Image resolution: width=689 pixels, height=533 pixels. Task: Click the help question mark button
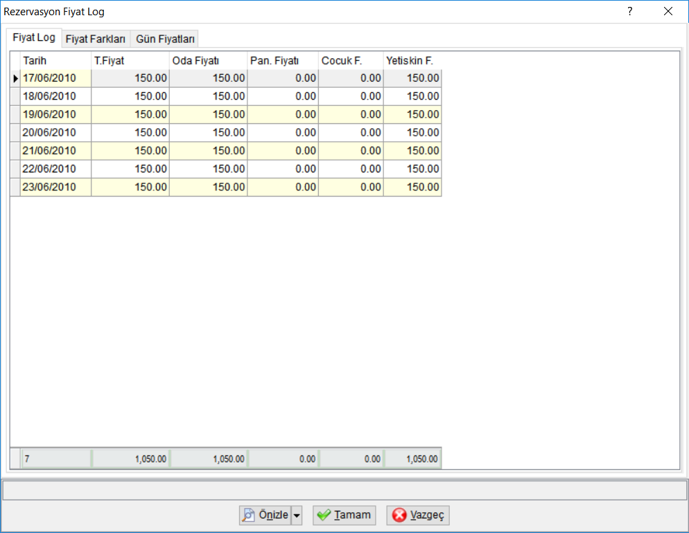[629, 11]
